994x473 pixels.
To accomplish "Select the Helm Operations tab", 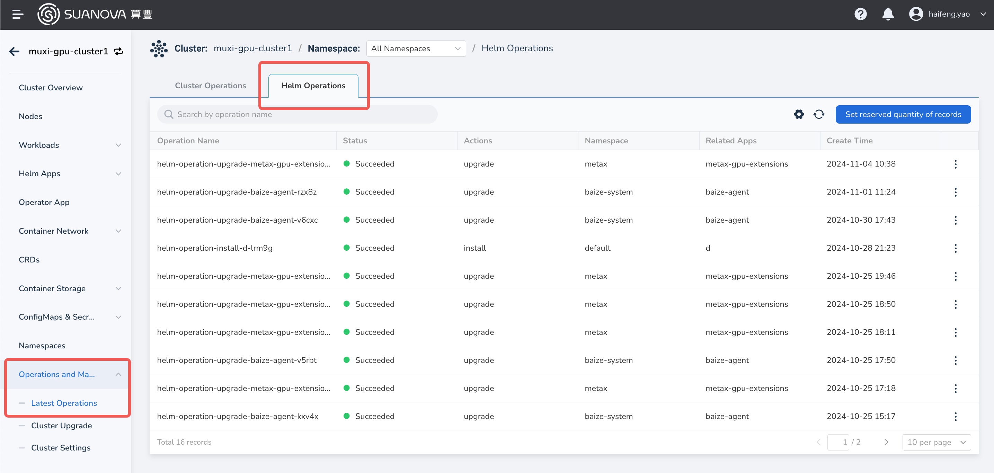I will click(313, 86).
